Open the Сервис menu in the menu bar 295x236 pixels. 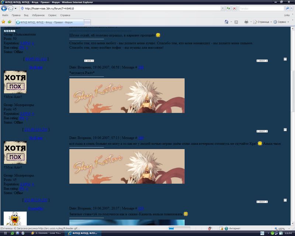pos(52,15)
